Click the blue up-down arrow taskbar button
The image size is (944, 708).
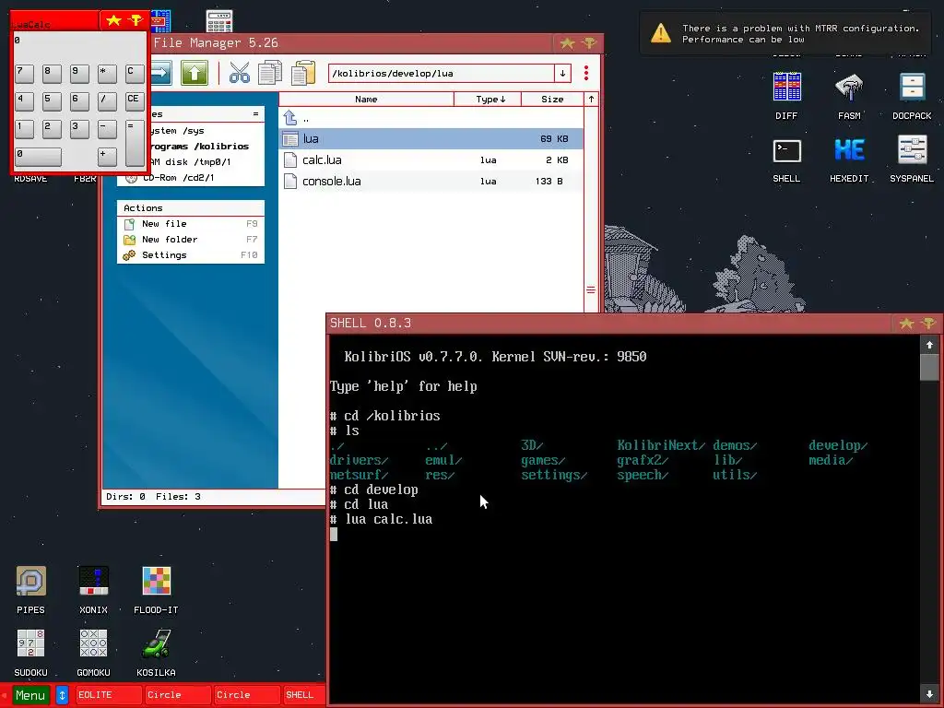62,695
